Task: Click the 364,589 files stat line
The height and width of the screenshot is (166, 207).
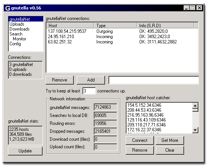Action: [20, 134]
